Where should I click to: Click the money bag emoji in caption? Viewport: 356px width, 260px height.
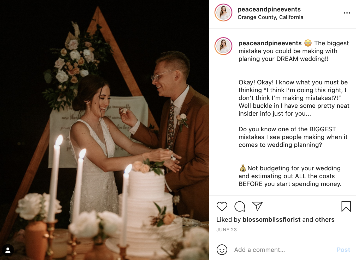click(243, 168)
